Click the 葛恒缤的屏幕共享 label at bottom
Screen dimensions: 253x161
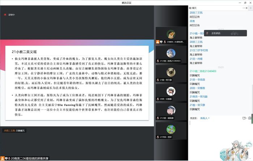tap(30, 158)
